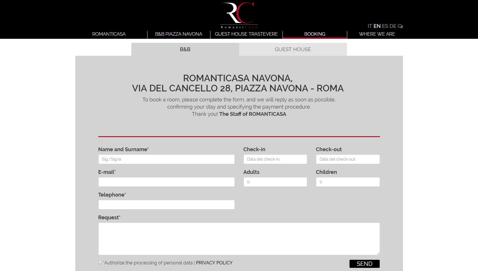Click the 'Telephone*' label
Screen dimensions: 478x271
pyautogui.click(x=112, y=195)
